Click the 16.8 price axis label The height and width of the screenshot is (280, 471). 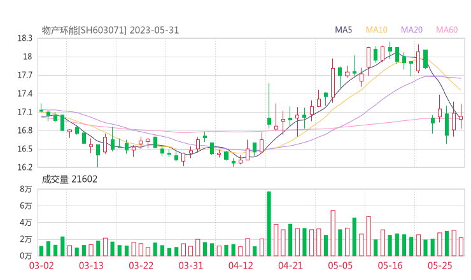(25, 130)
